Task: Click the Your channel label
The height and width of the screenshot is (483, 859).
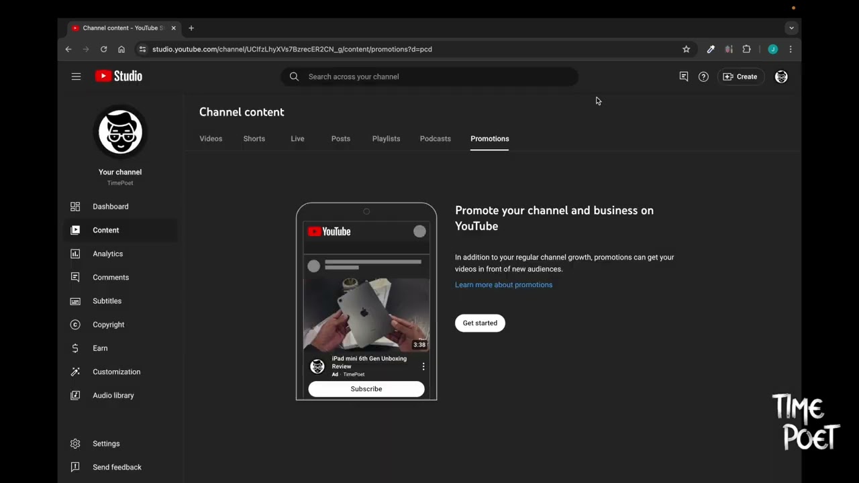Action: (x=120, y=172)
